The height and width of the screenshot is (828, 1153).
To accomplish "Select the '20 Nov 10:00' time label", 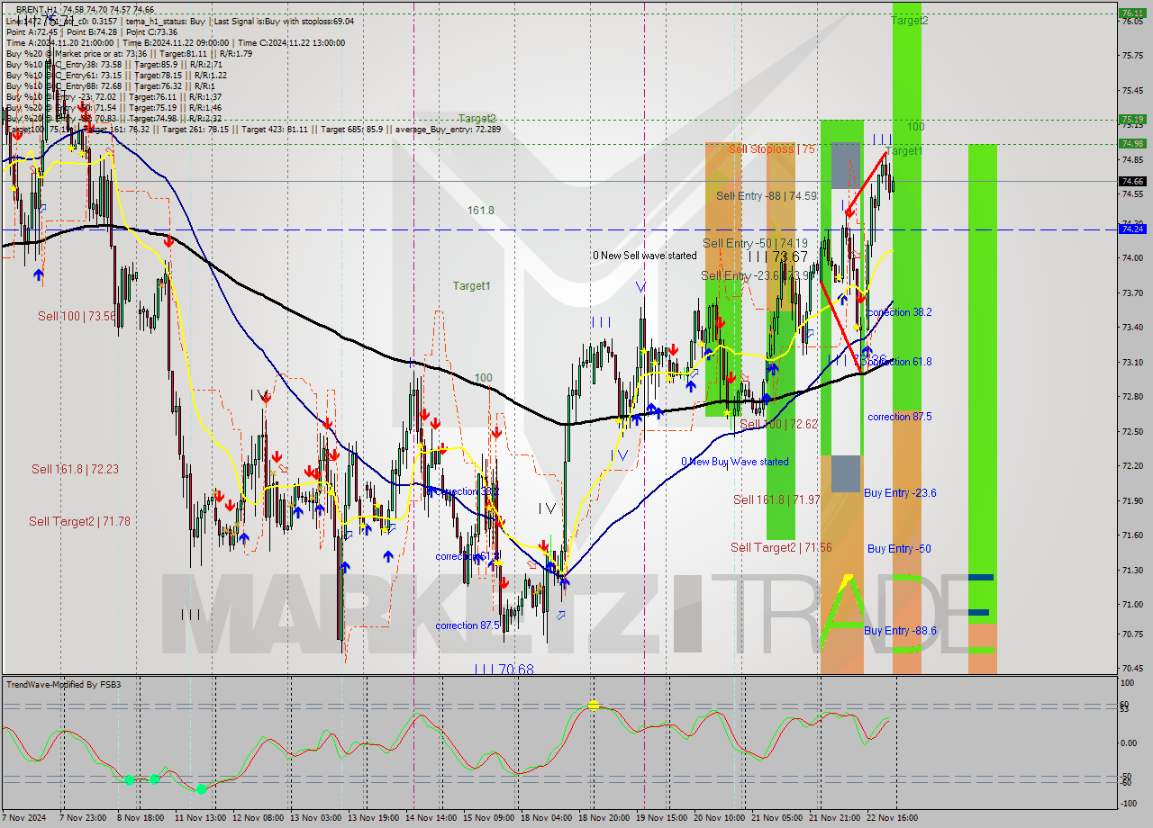I will (x=719, y=818).
